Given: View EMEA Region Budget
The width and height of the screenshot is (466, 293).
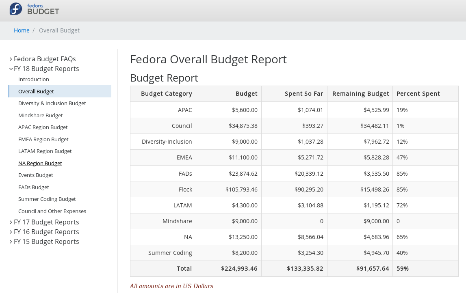Looking at the screenshot, I should point(43,139).
